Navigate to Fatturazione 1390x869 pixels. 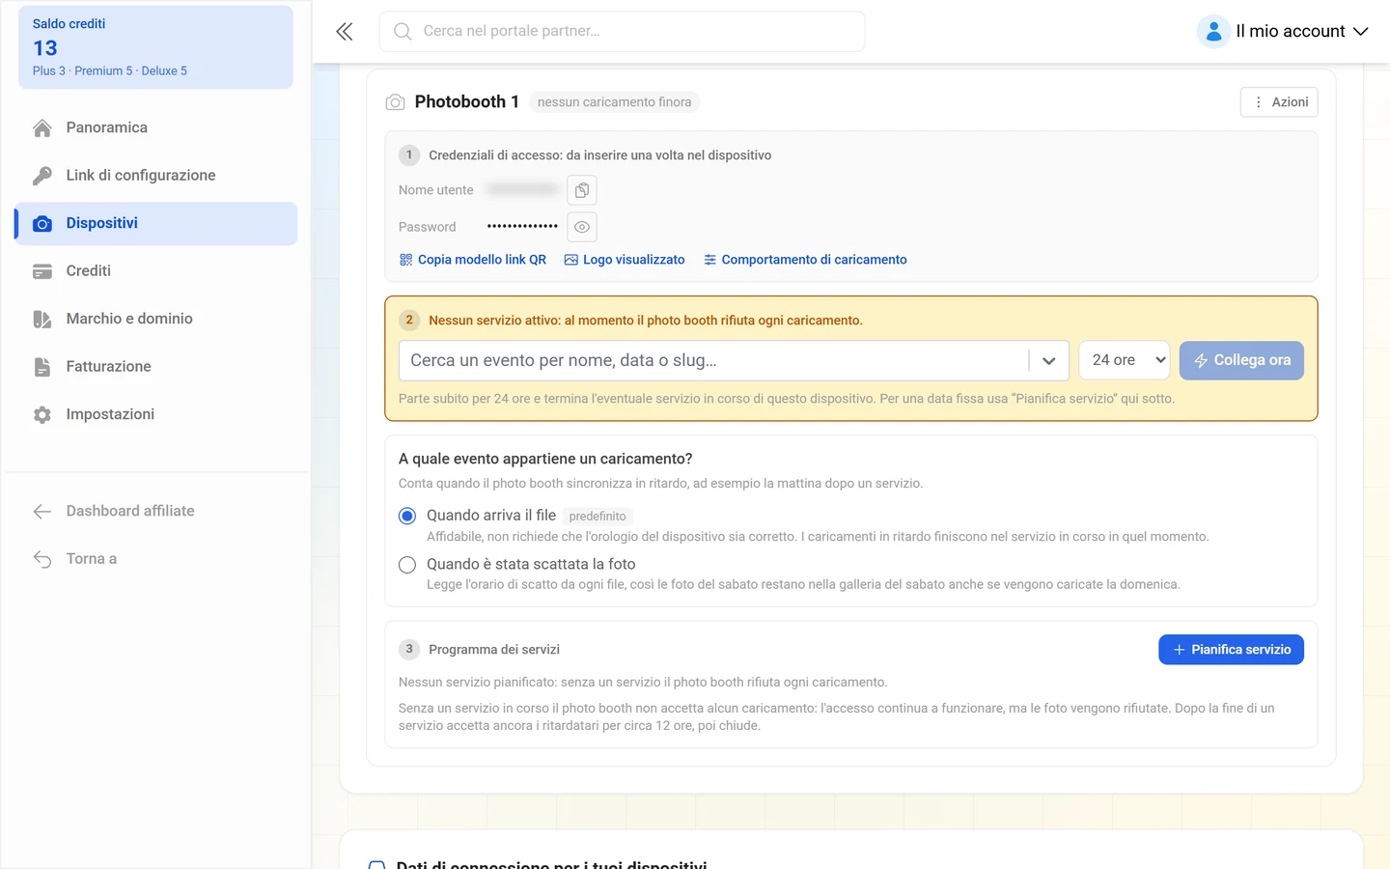pos(155,367)
